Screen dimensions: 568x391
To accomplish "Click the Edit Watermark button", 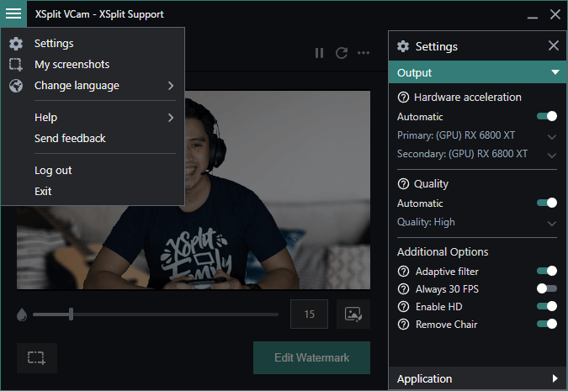I will pos(311,357).
